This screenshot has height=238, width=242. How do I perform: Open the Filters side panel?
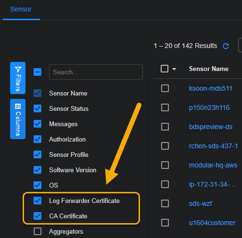point(18,78)
